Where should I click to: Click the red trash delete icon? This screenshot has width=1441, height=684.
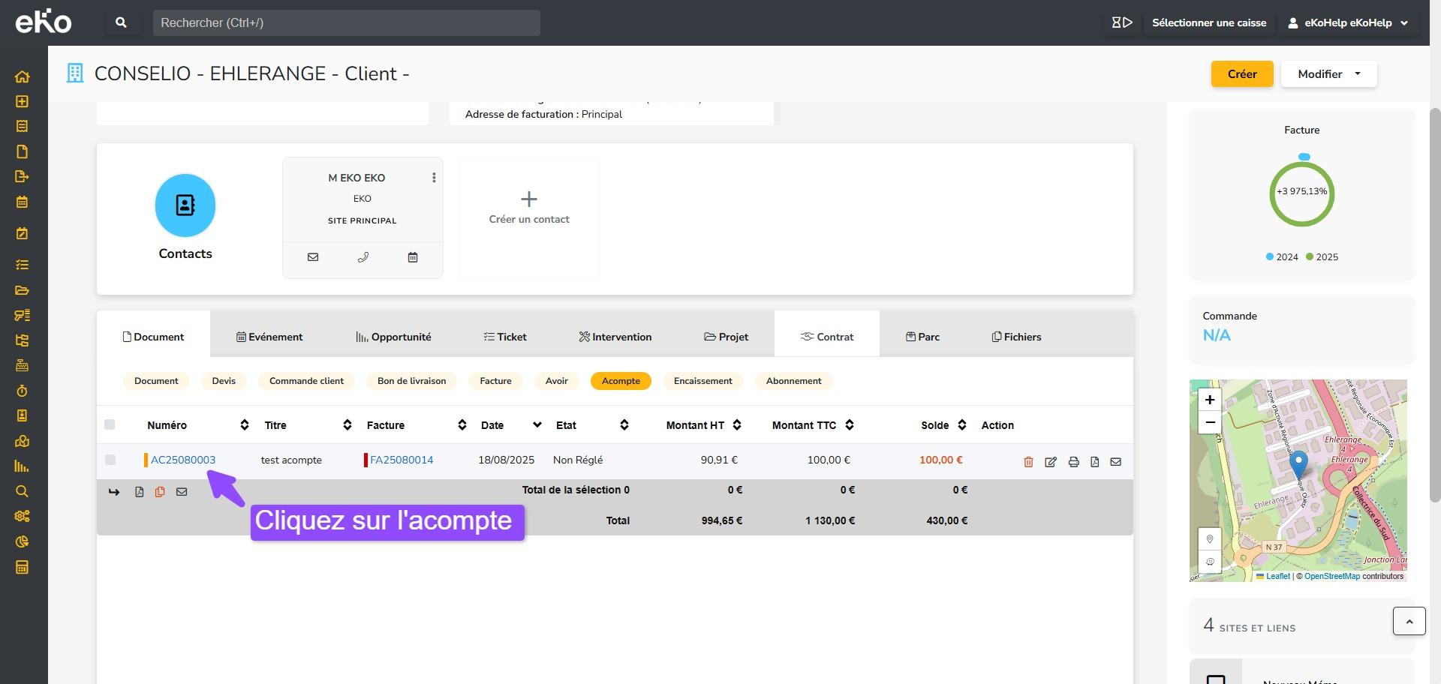(x=1028, y=462)
